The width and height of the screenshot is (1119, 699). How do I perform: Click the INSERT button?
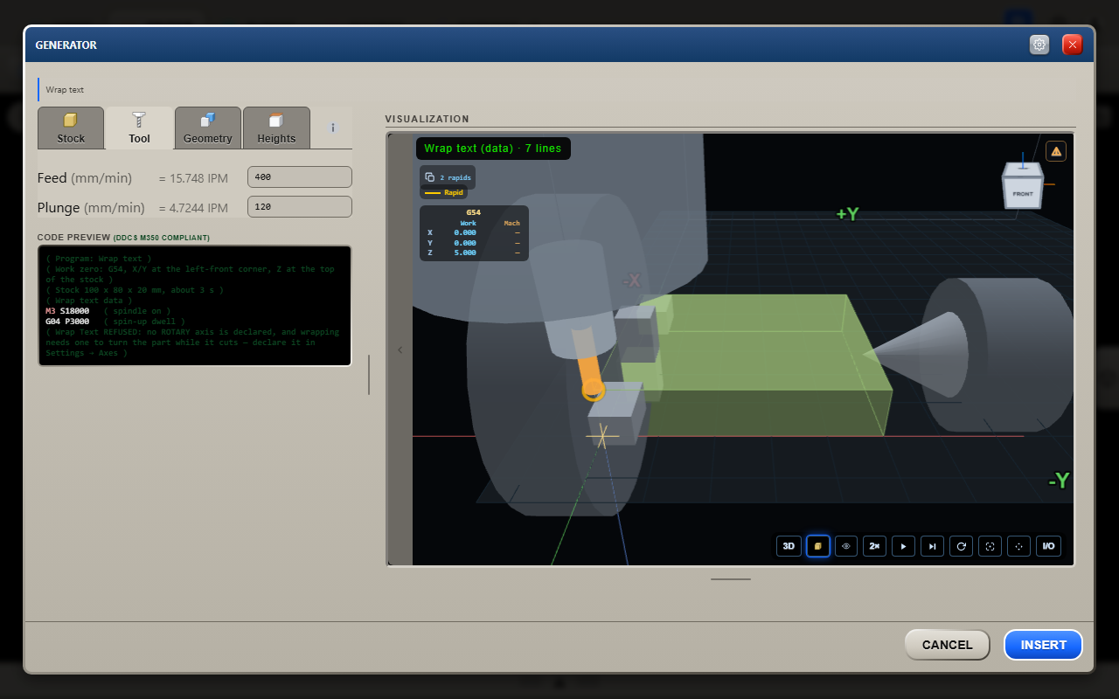(x=1044, y=645)
